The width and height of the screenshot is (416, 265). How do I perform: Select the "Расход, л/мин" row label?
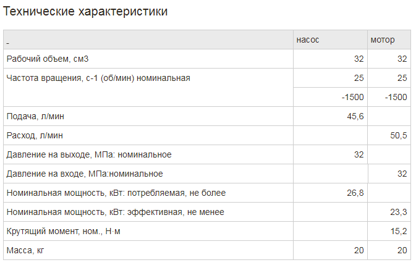[35, 135]
